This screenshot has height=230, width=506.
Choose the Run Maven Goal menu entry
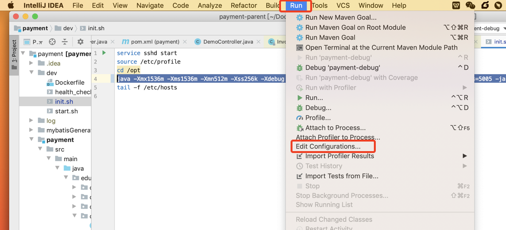click(380, 37)
